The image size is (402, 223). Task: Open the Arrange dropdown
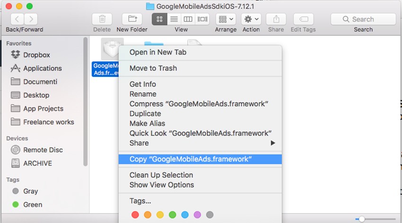(x=226, y=19)
